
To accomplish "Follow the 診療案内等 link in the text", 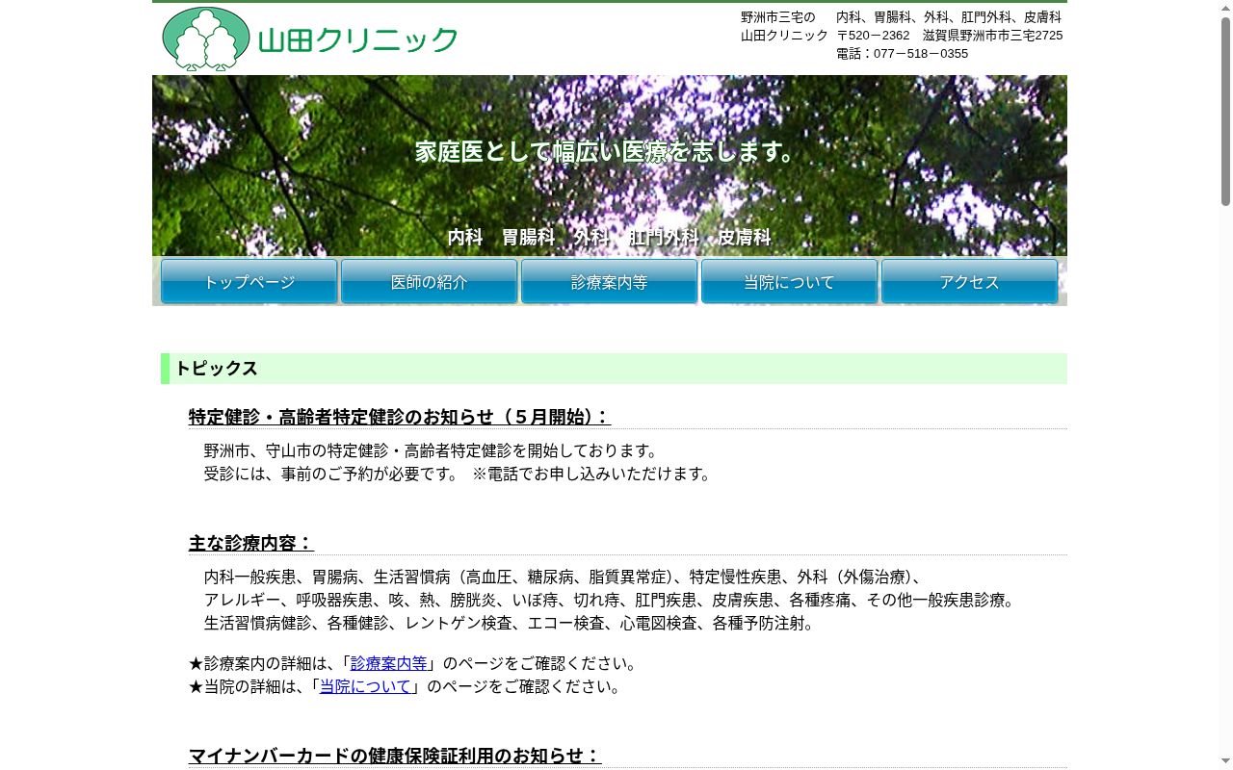I will click(389, 663).
